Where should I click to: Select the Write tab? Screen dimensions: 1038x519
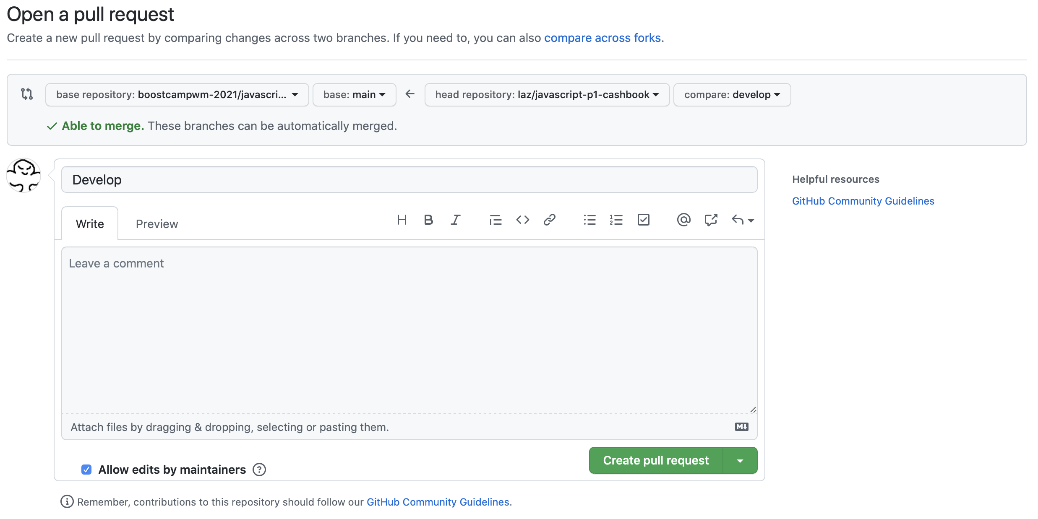pos(90,224)
